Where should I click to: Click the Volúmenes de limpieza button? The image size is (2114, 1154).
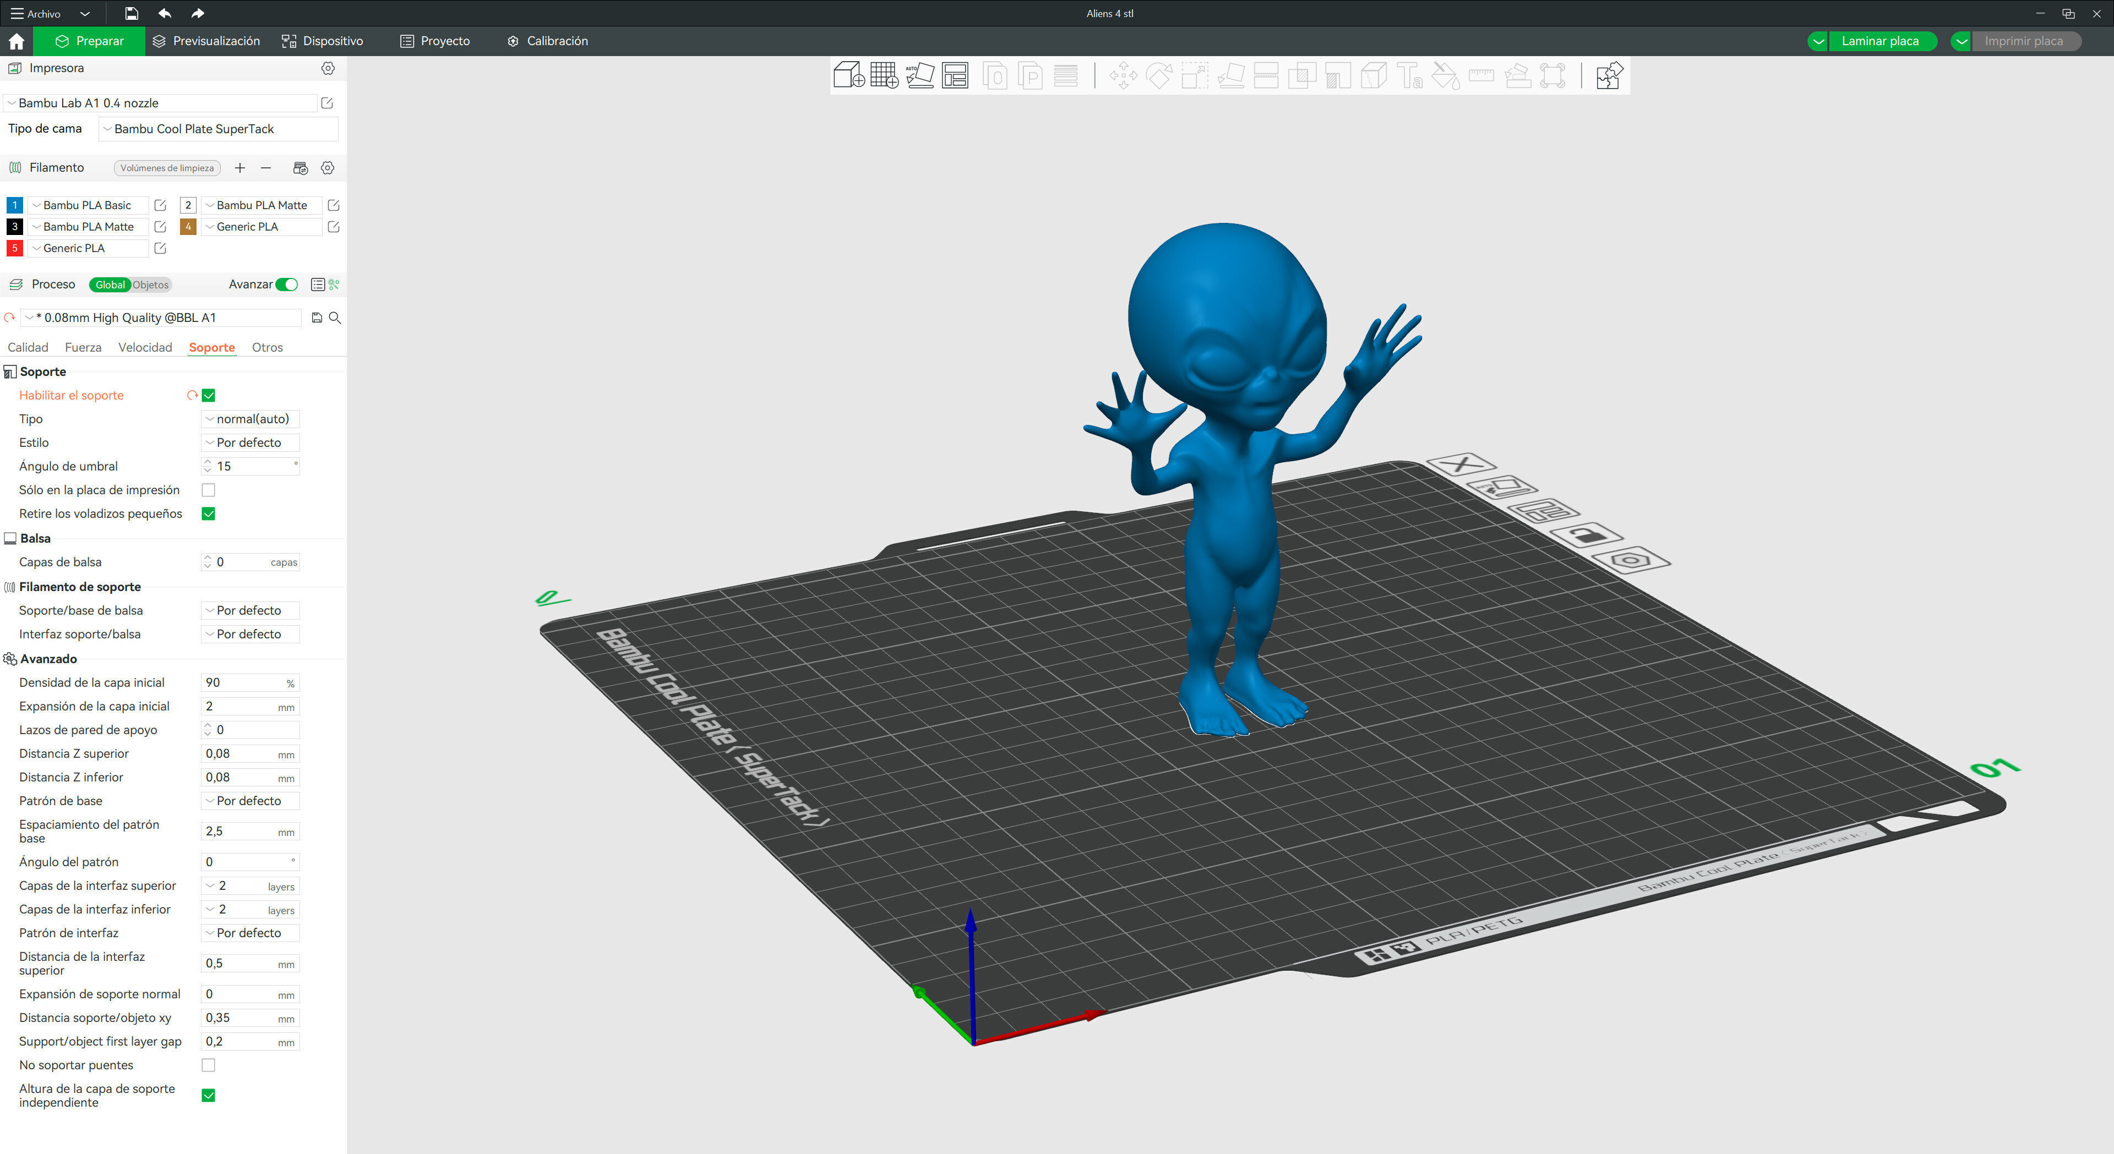click(x=167, y=168)
